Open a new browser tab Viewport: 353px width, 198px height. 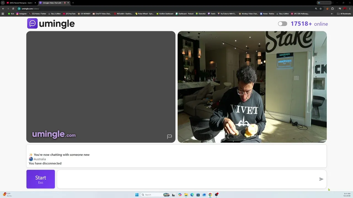coord(73,3)
